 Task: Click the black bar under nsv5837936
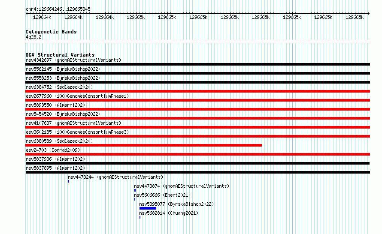click(x=197, y=163)
